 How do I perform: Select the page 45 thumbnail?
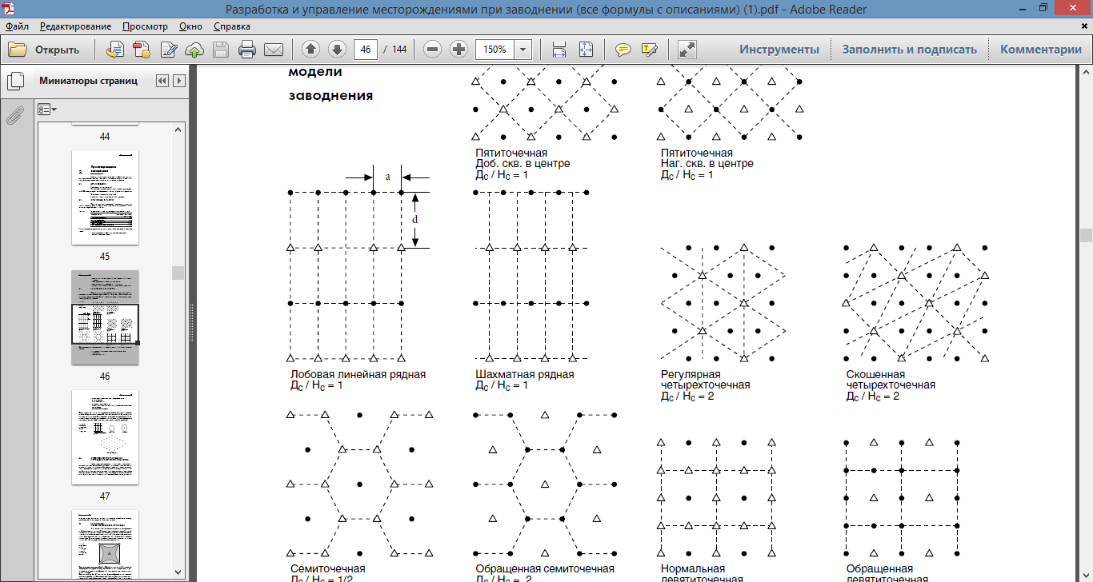105,197
